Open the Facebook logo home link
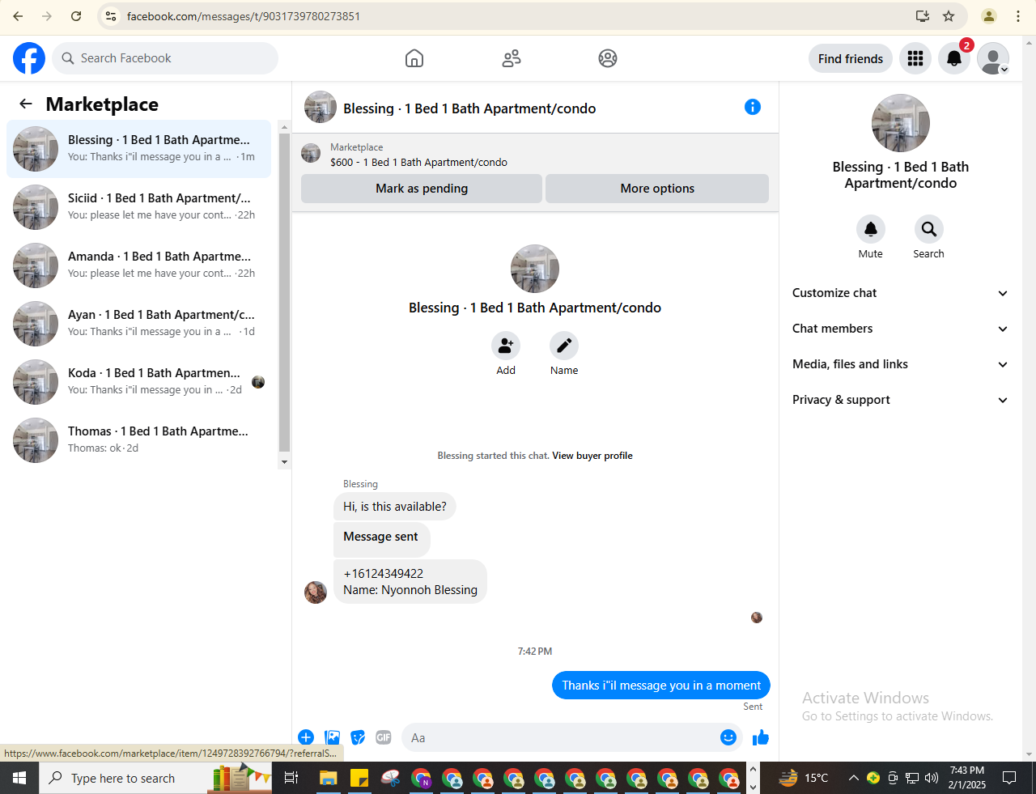The image size is (1036, 794). click(x=29, y=58)
